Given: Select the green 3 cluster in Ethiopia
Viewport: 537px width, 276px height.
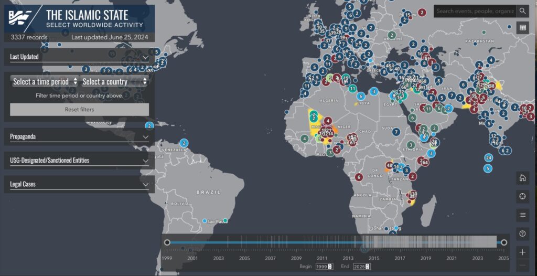Looking at the screenshot, I should [410, 145].
